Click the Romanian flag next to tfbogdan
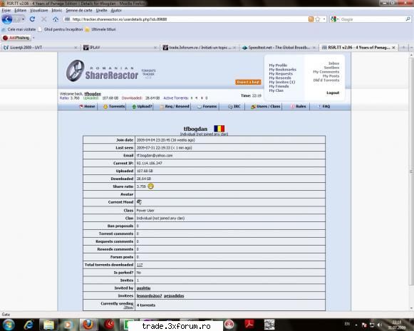 (219, 128)
